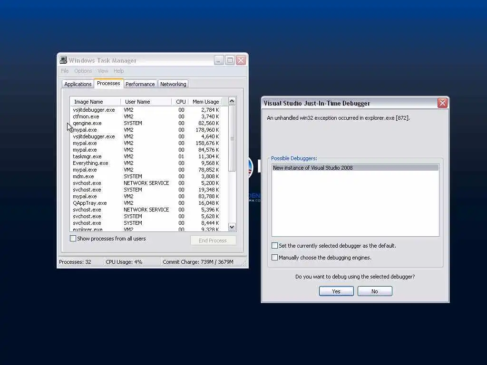Select svchost.exe using 5,628 K memory
Image resolution: width=487 pixels, height=365 pixels.
[146, 216]
